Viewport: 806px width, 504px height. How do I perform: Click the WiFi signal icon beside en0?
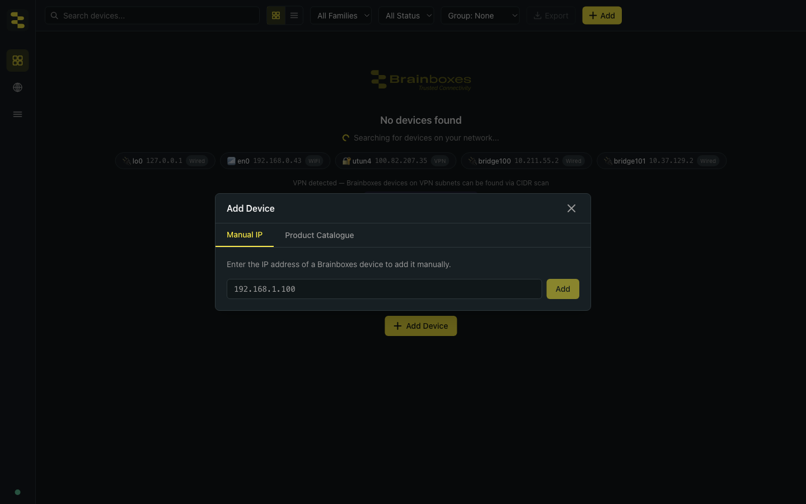(231, 161)
